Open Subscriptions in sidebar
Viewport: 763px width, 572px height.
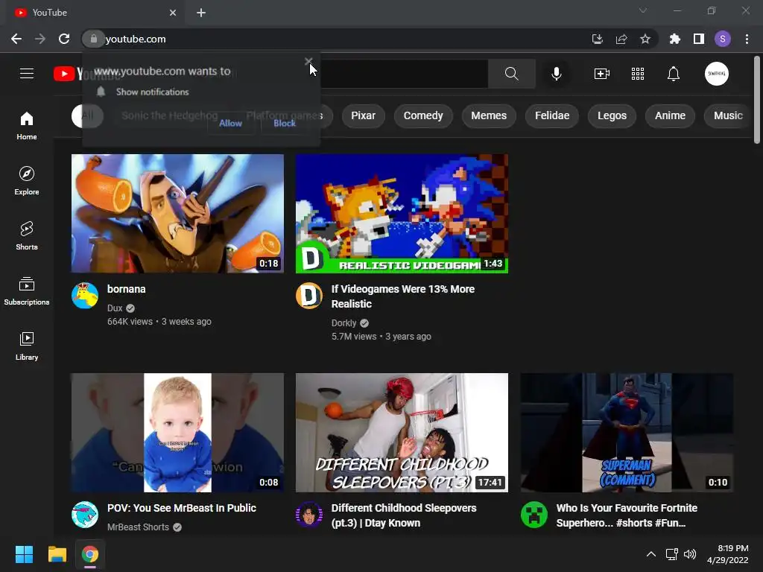27,290
